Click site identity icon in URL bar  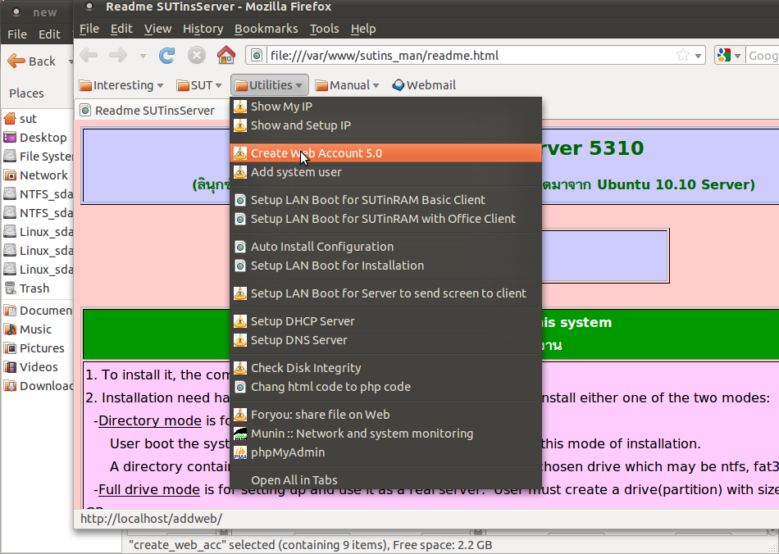click(257, 55)
